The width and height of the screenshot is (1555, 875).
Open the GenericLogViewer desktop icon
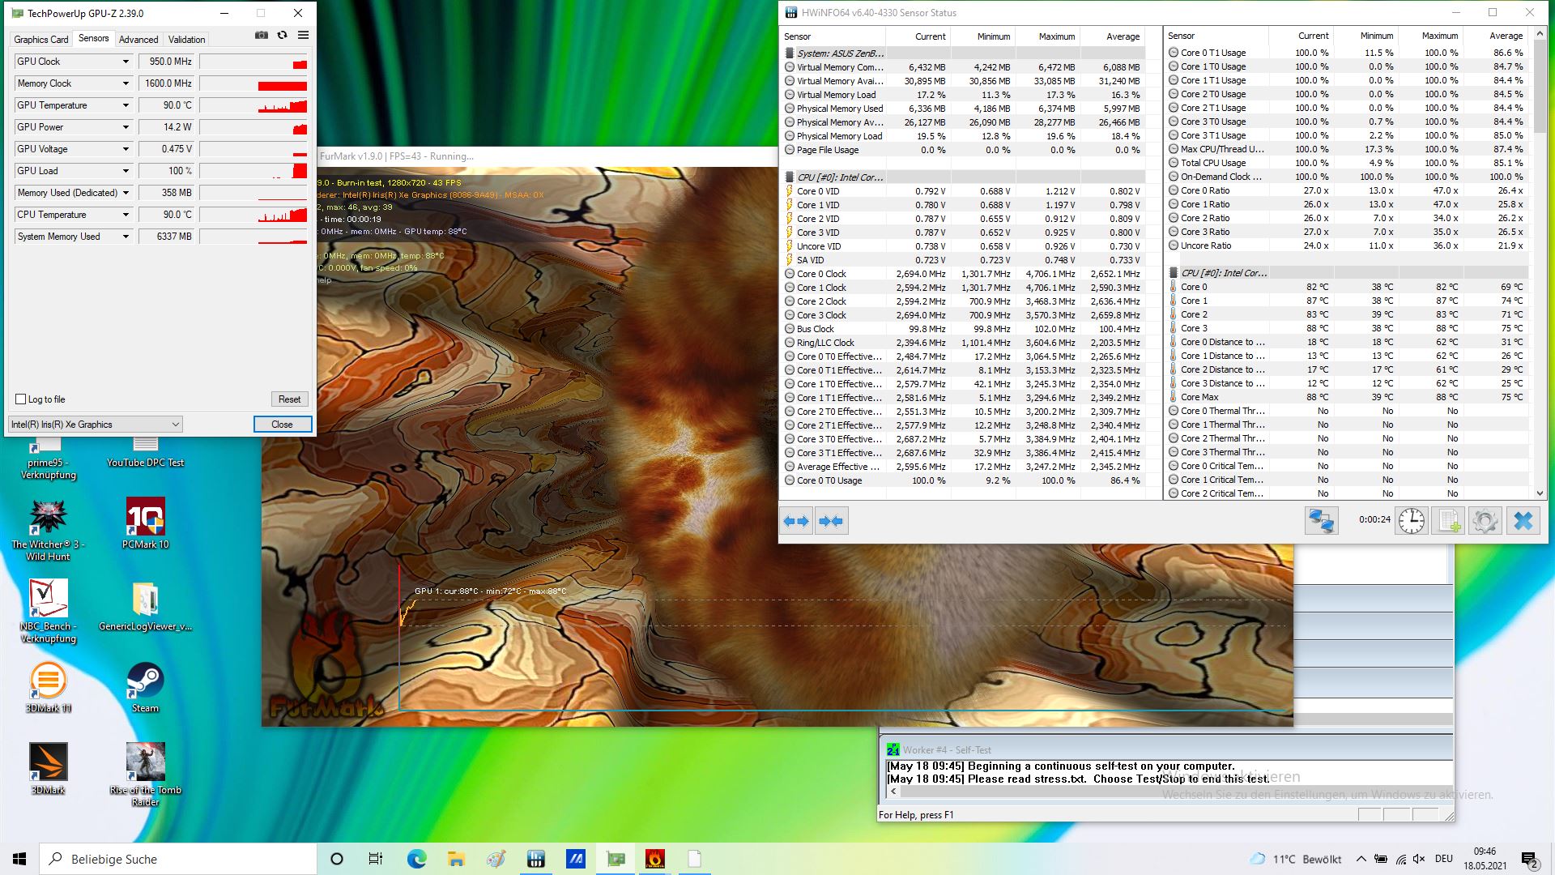coord(146,606)
